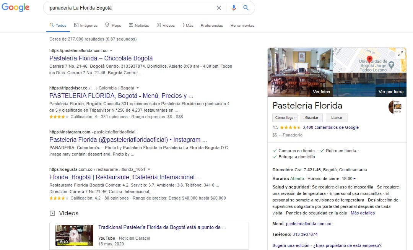413x250 pixels.
Task: Open dropdown arrow next to pasteleriaflorida.com.co URL
Action: (x=111, y=50)
